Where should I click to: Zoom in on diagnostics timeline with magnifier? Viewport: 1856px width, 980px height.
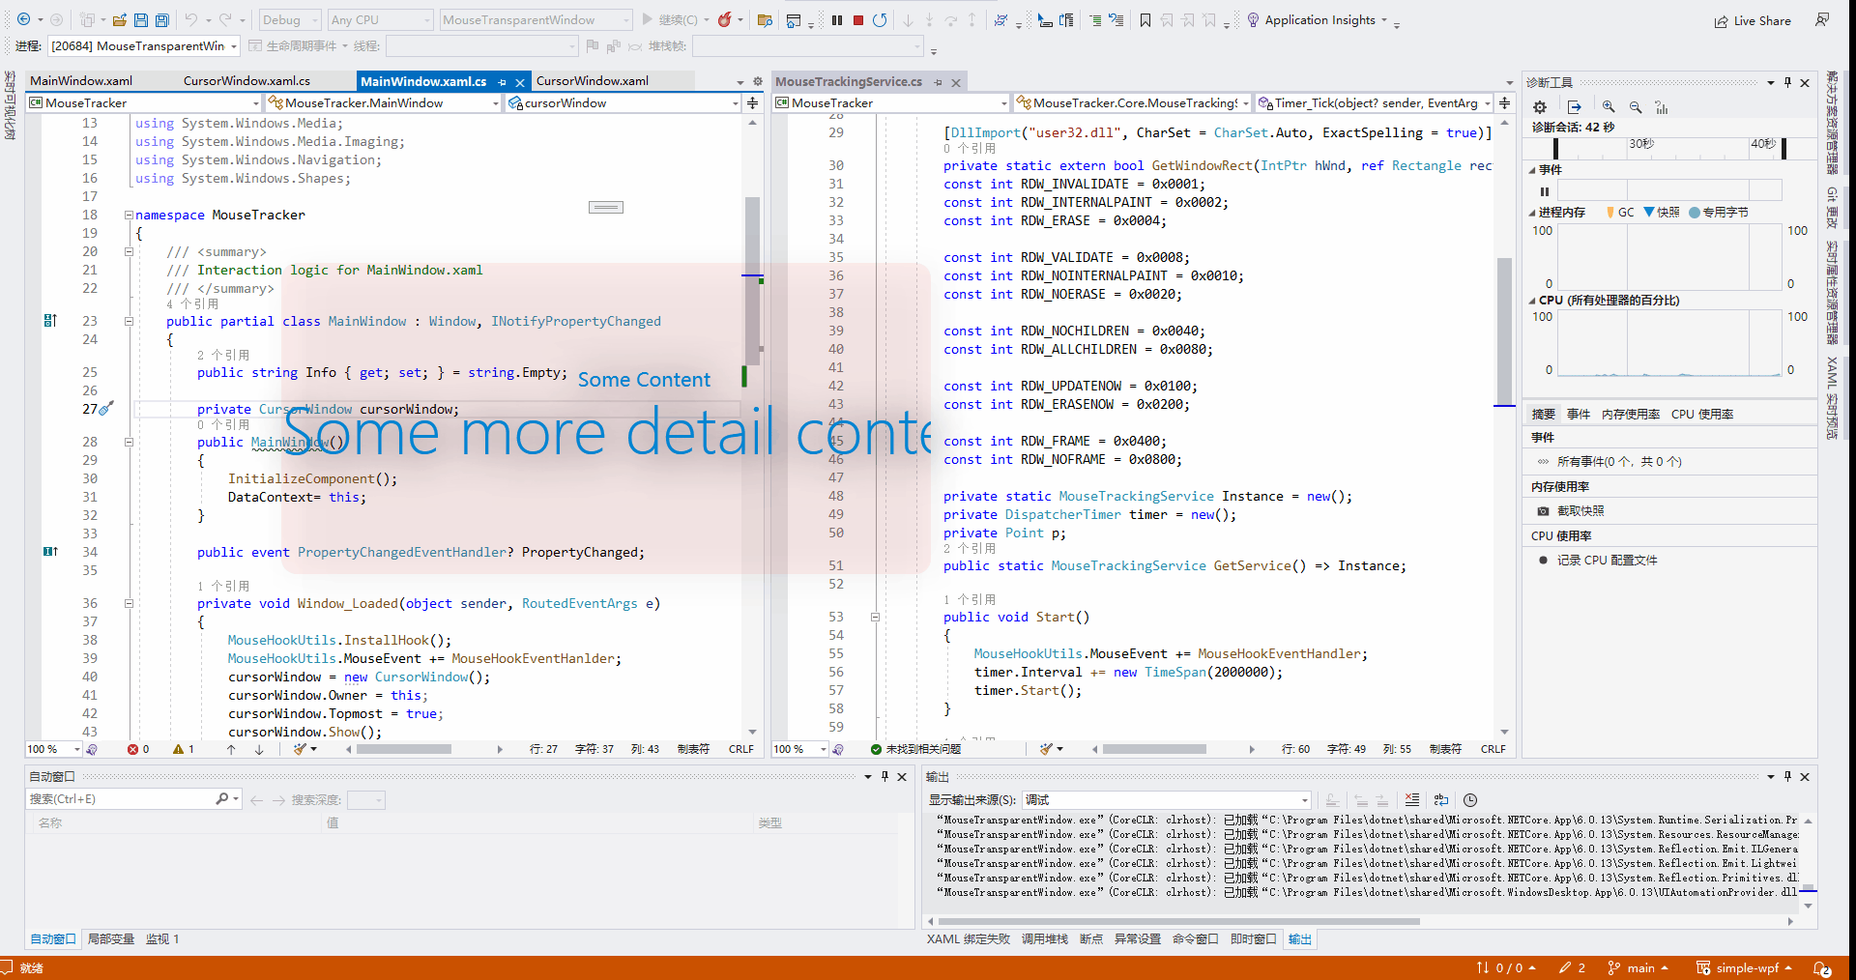(x=1609, y=107)
